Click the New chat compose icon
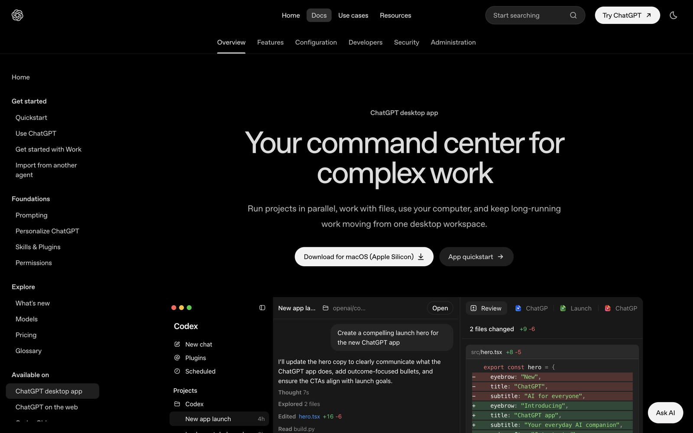The height and width of the screenshot is (433, 693). click(x=177, y=344)
